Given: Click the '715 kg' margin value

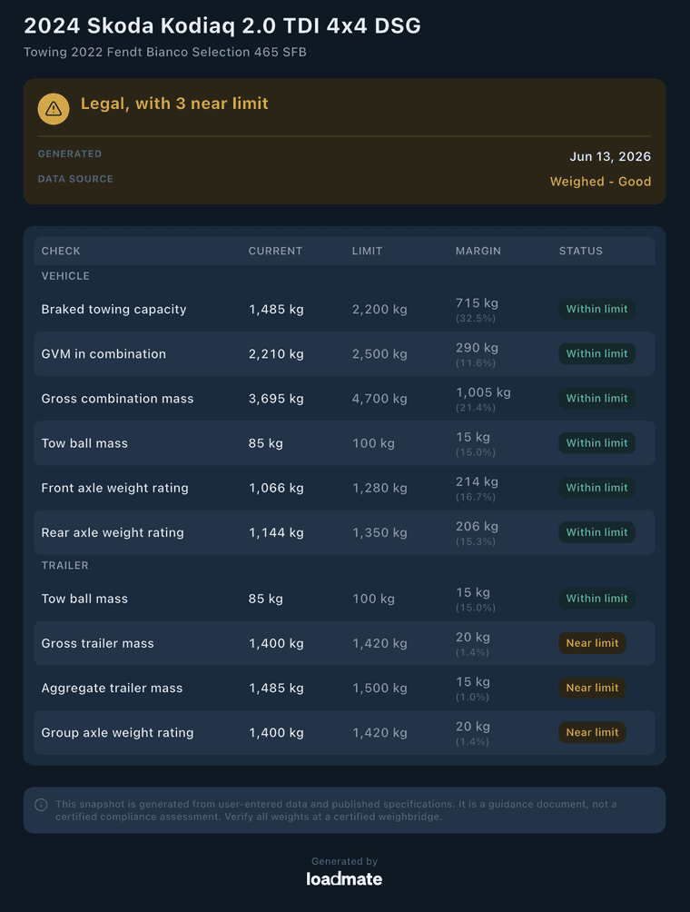Looking at the screenshot, I should (477, 303).
